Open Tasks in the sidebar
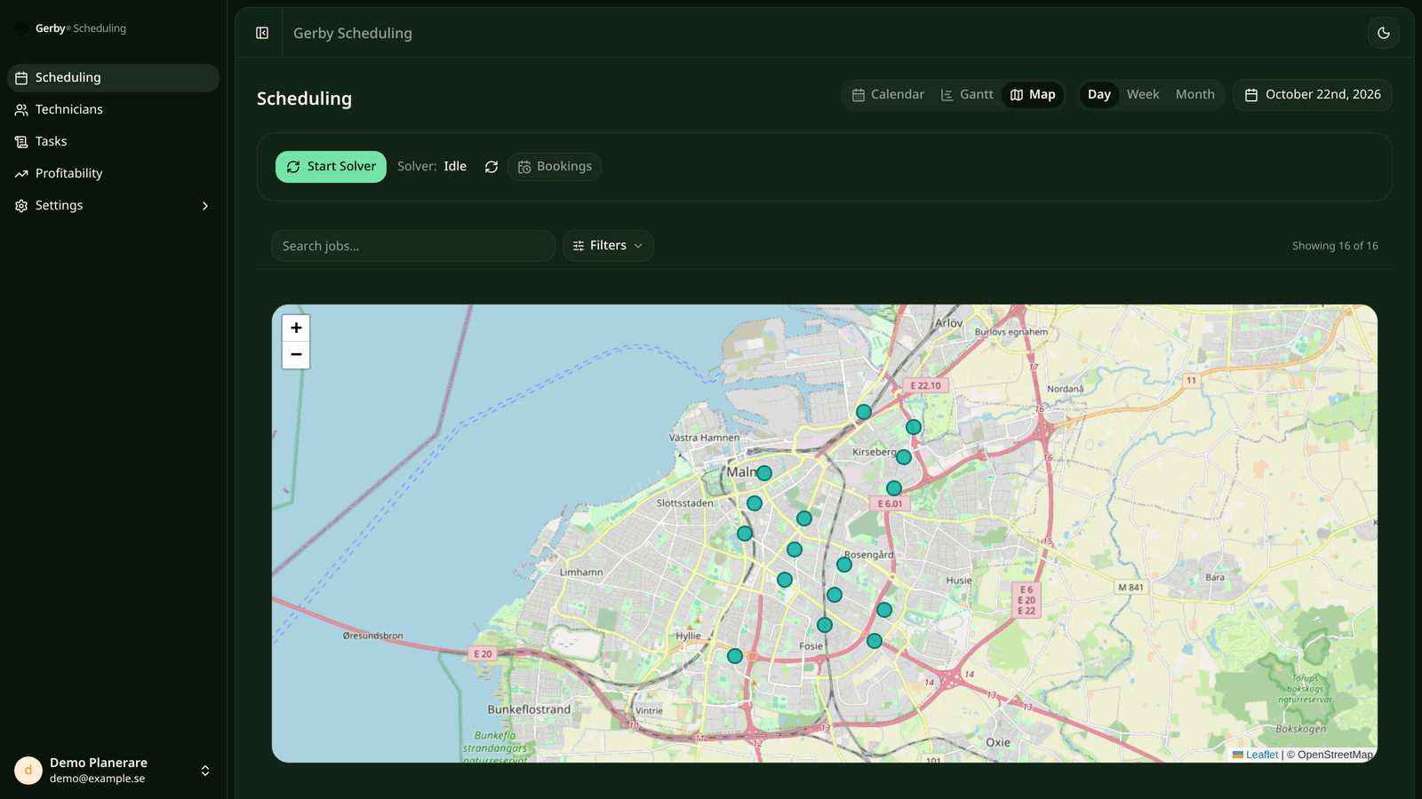The image size is (1422, 799). (x=113, y=142)
